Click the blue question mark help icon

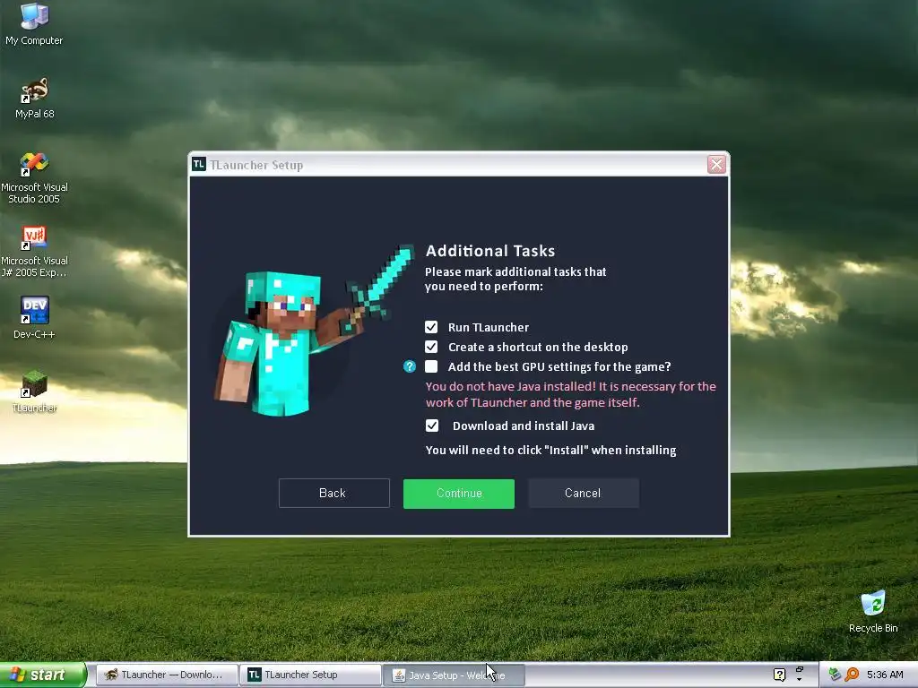[409, 366]
